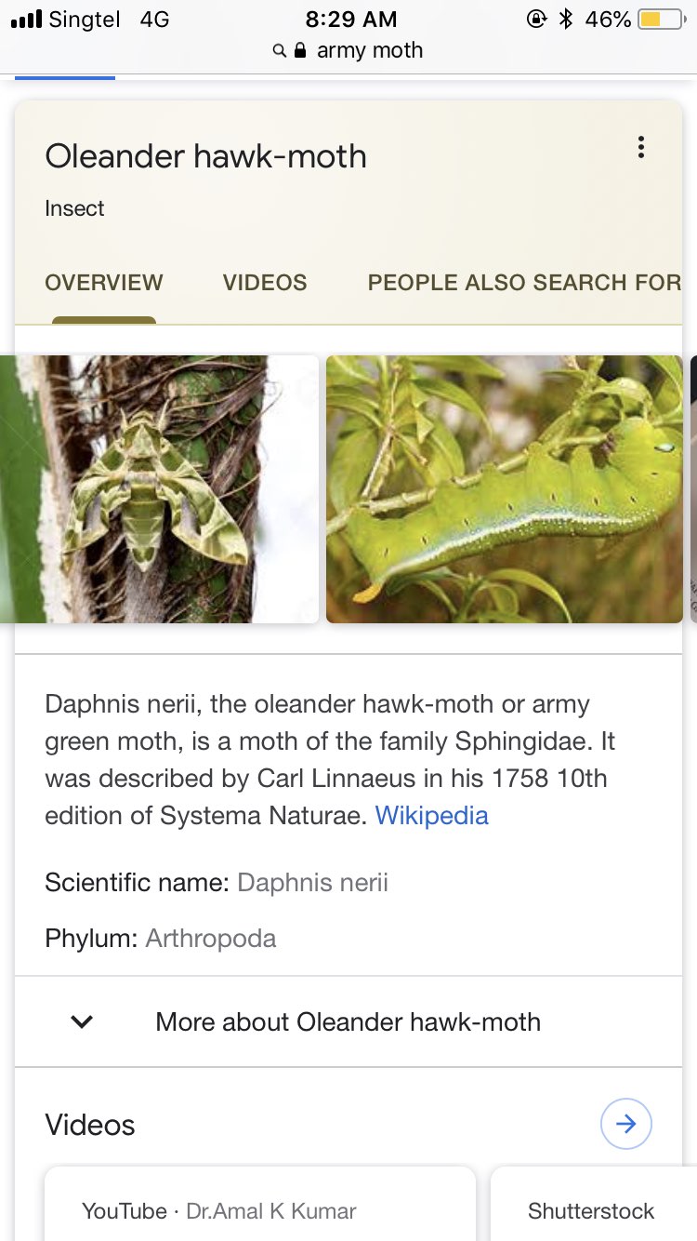Tap the search magnifier icon in address bar
This screenshot has height=1241, width=697.
click(x=279, y=51)
